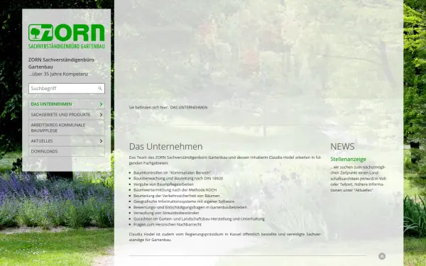The width and height of the screenshot is (426, 266).
Task: Click list item 'Baumwertermittlung nach der Methode KOCH'
Action: point(175,189)
